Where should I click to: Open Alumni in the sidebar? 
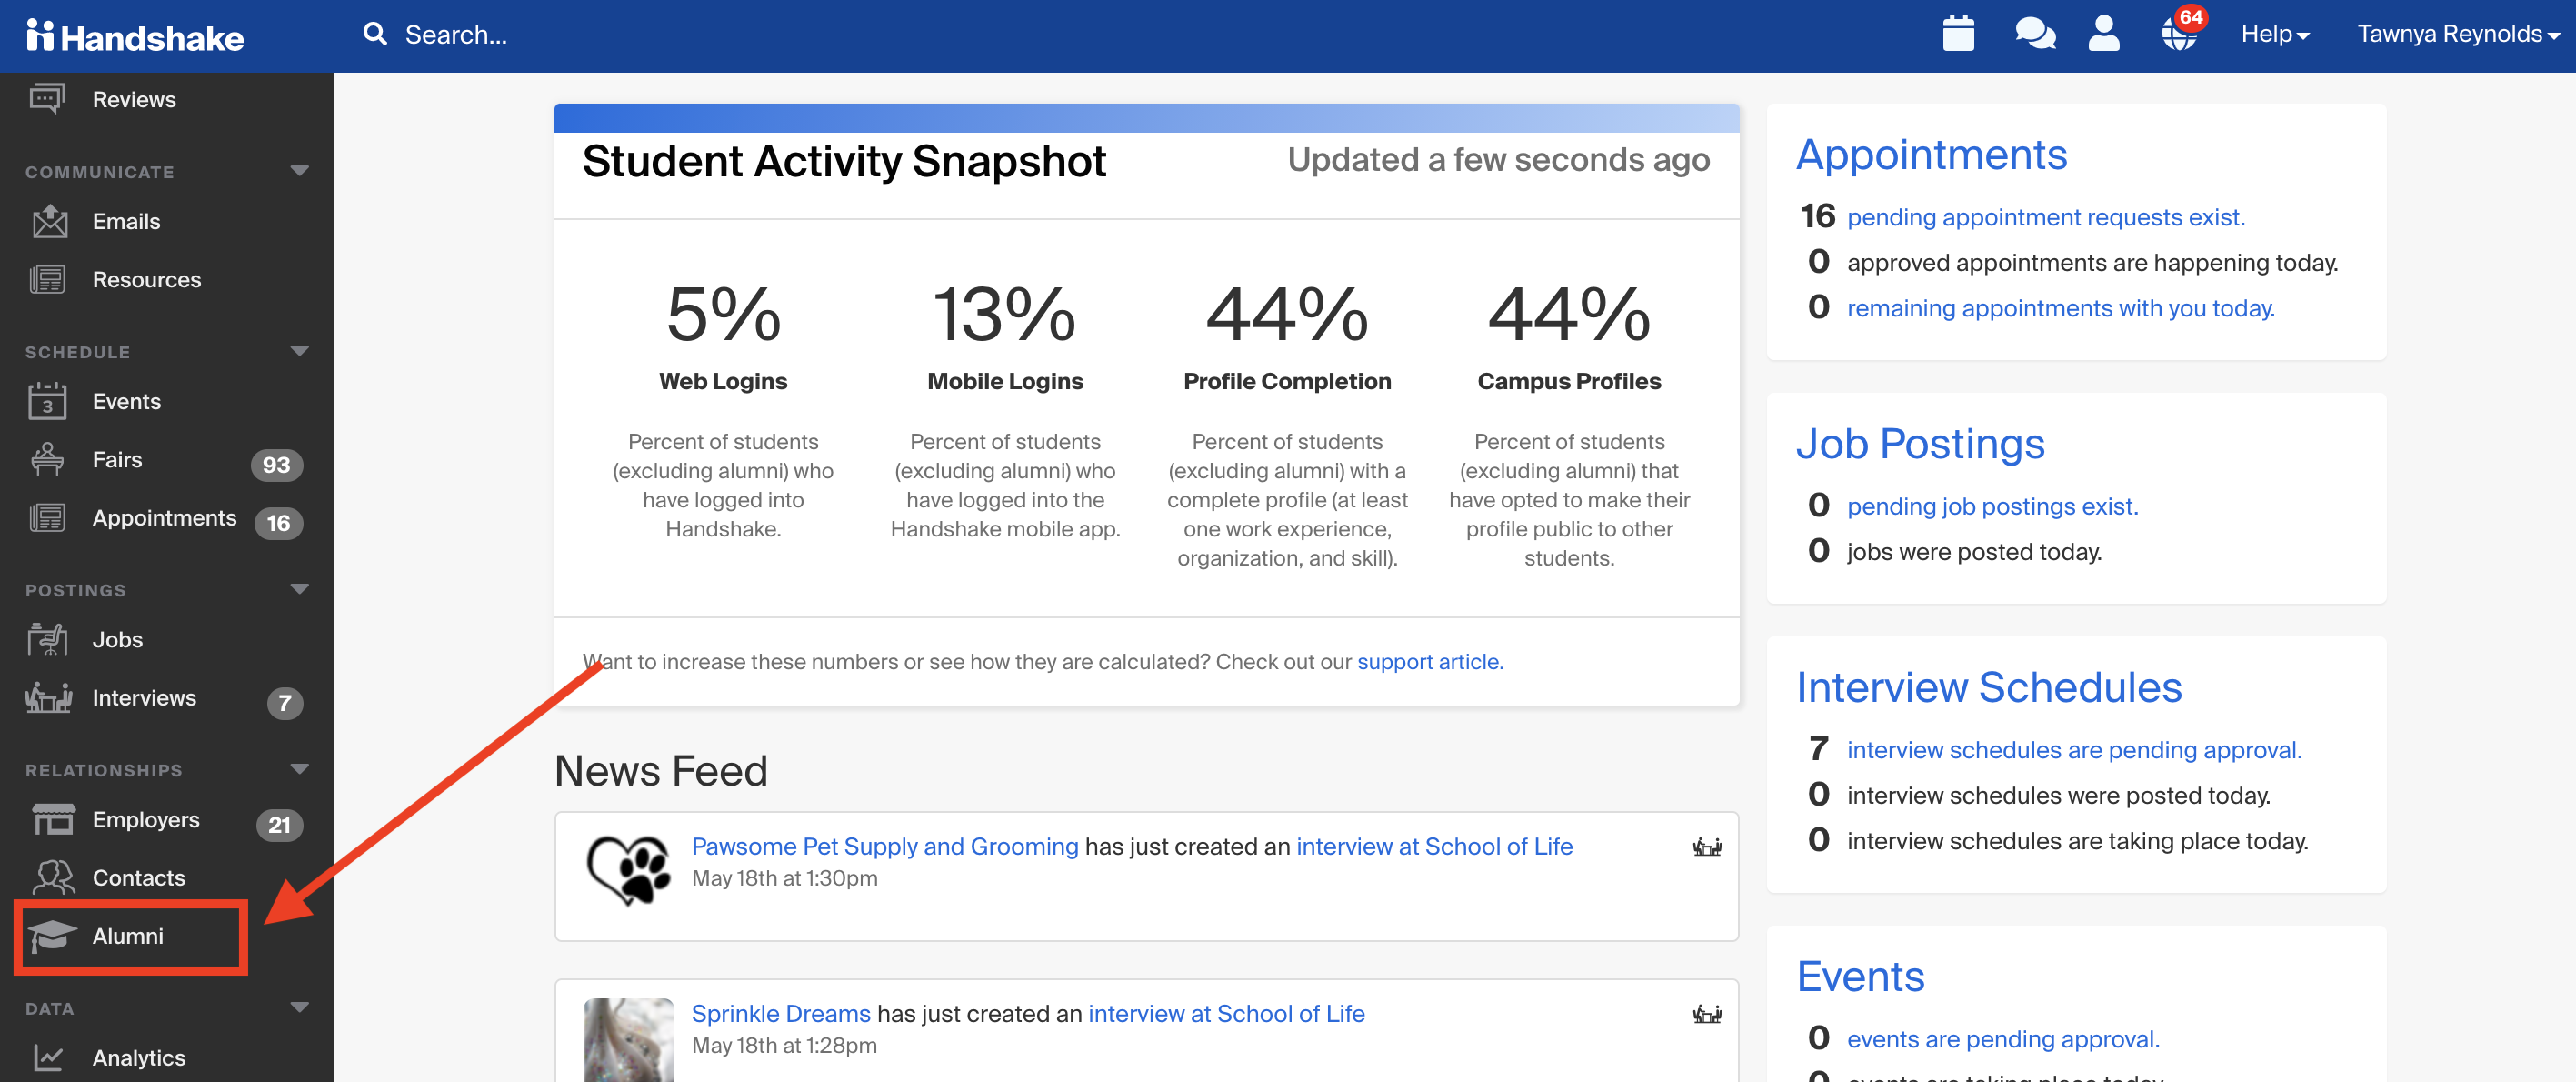130,936
